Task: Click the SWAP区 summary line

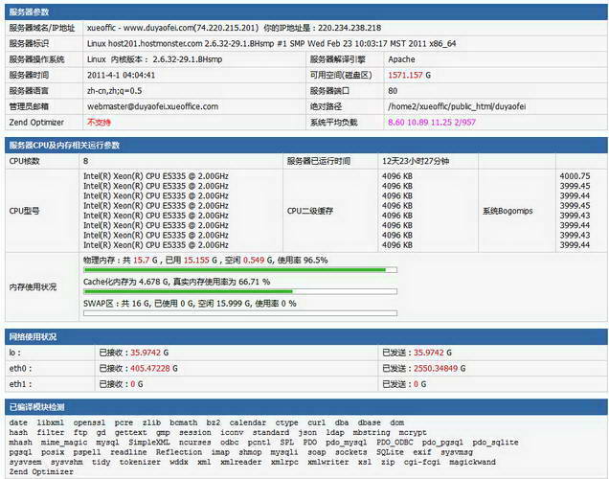Action: pyautogui.click(x=190, y=304)
